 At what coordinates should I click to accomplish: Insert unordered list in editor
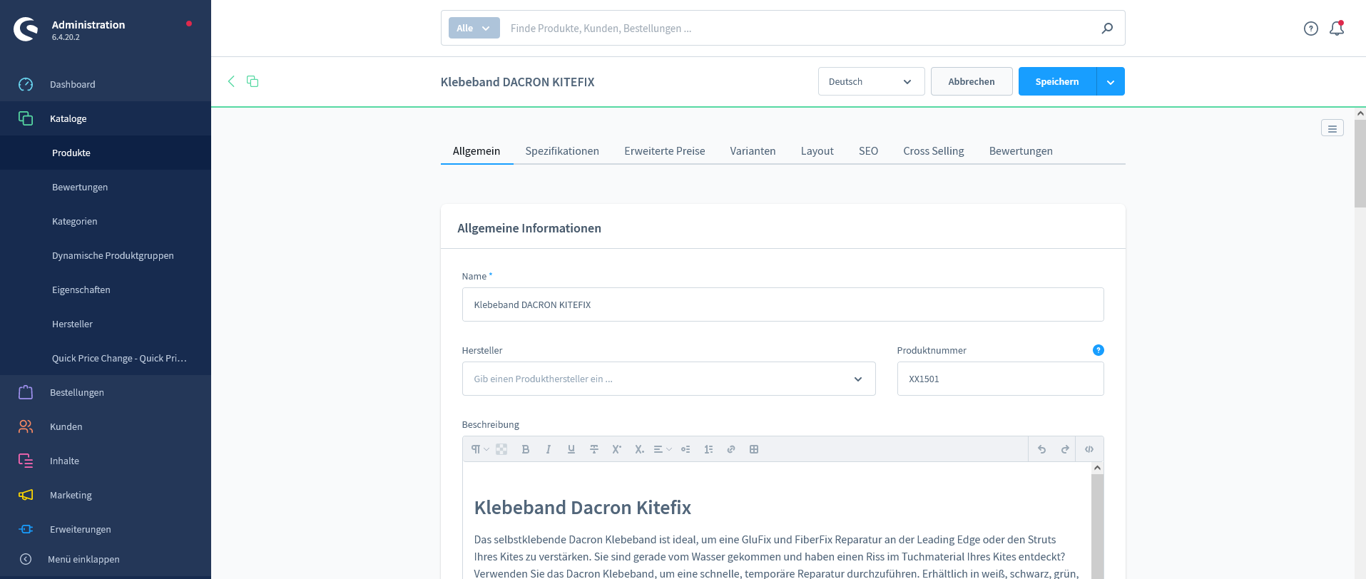click(685, 449)
